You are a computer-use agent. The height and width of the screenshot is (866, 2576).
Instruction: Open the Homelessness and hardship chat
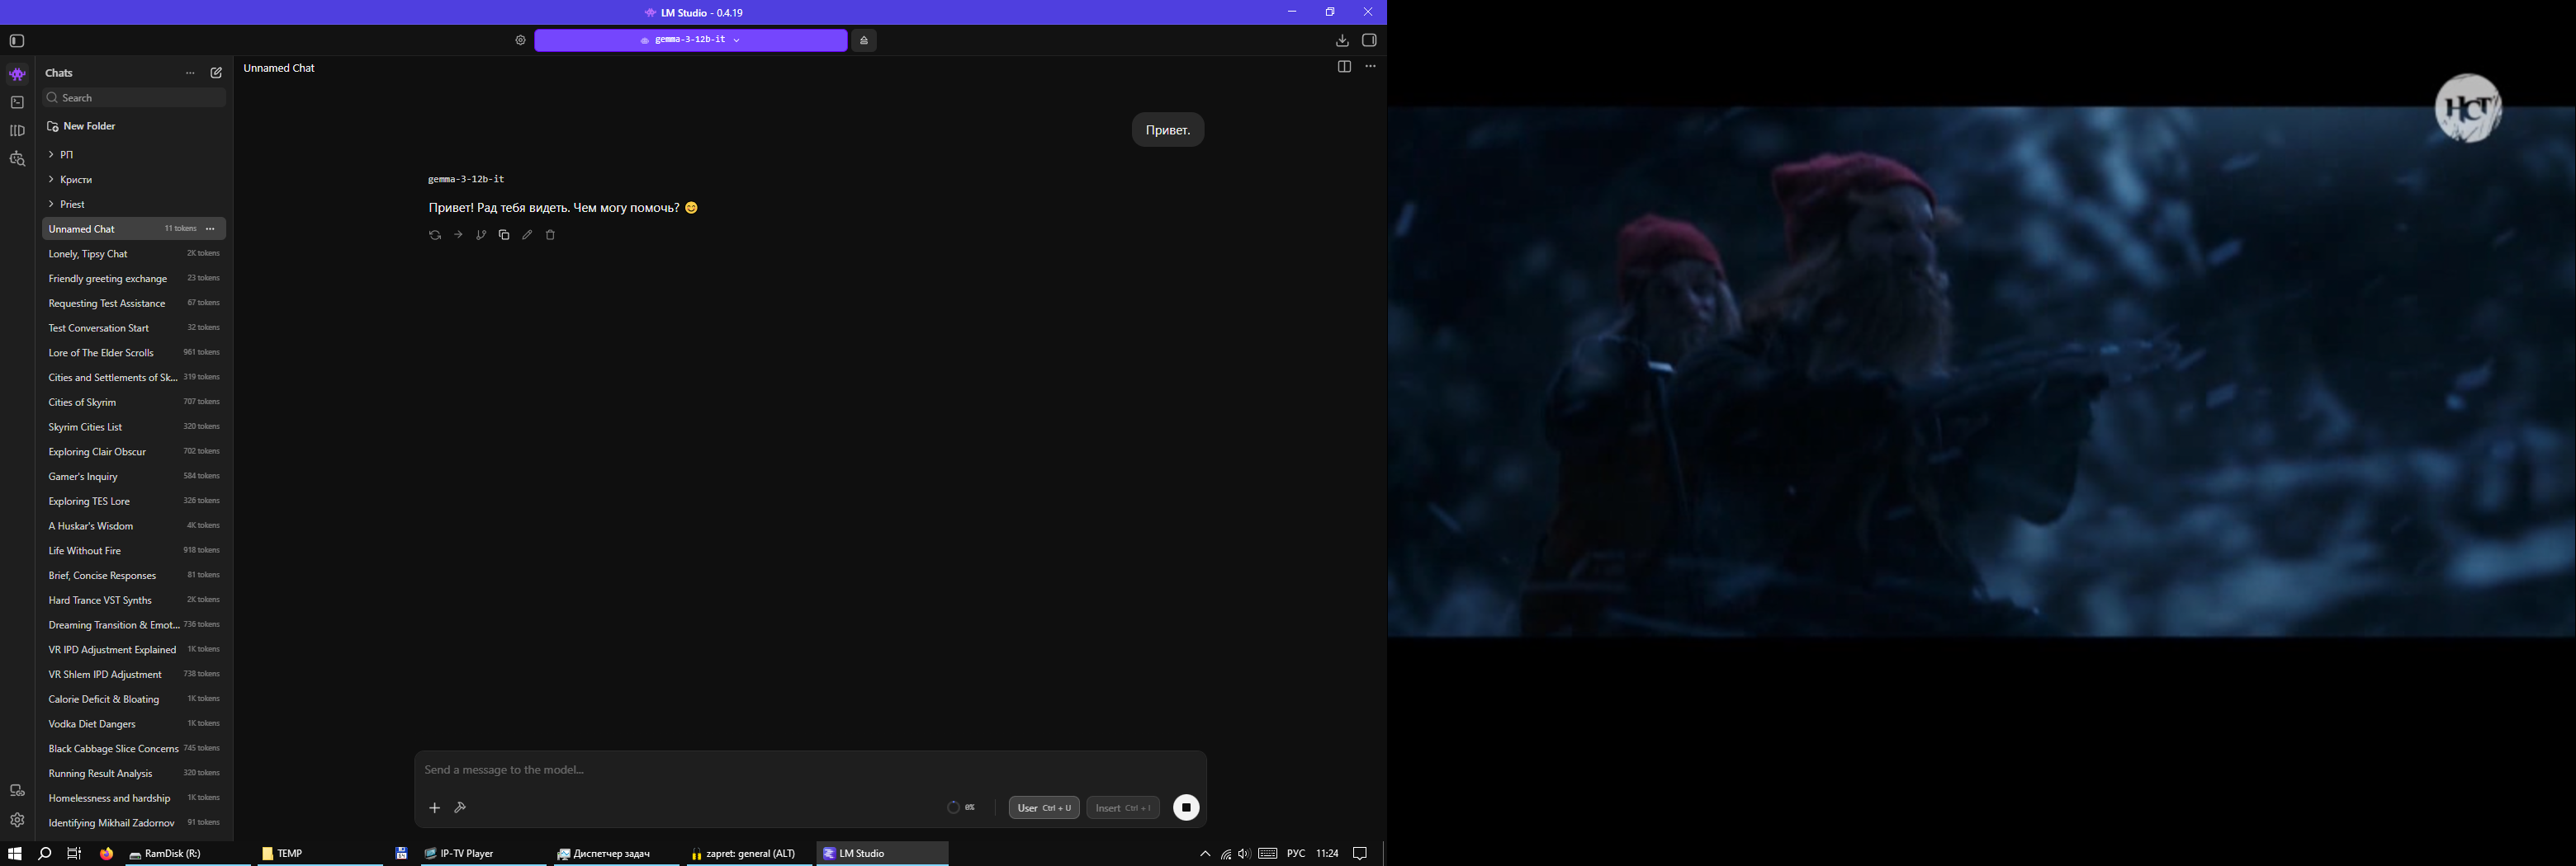[x=134, y=798]
